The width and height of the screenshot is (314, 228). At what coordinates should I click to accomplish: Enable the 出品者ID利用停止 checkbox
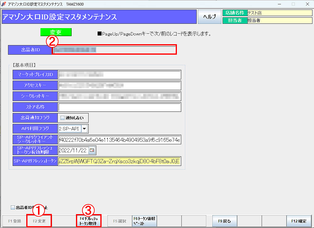[13, 208]
